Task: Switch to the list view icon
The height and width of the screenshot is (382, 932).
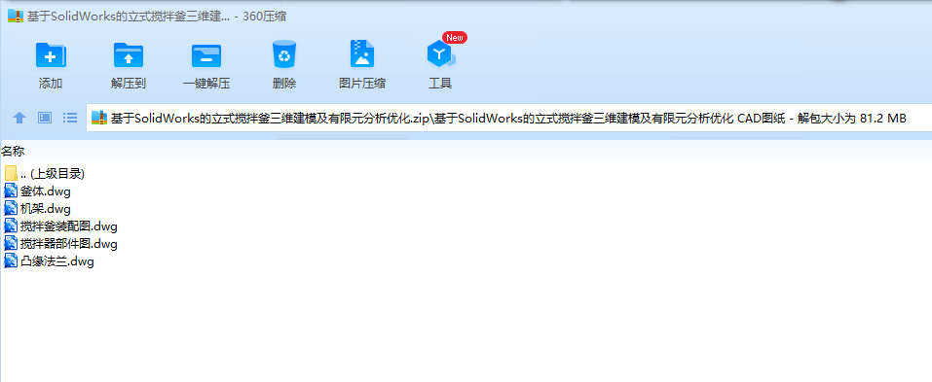Action: tap(71, 118)
